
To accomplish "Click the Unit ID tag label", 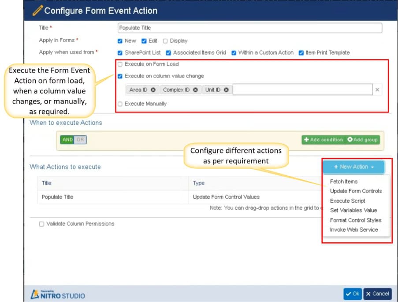I will [x=213, y=90].
